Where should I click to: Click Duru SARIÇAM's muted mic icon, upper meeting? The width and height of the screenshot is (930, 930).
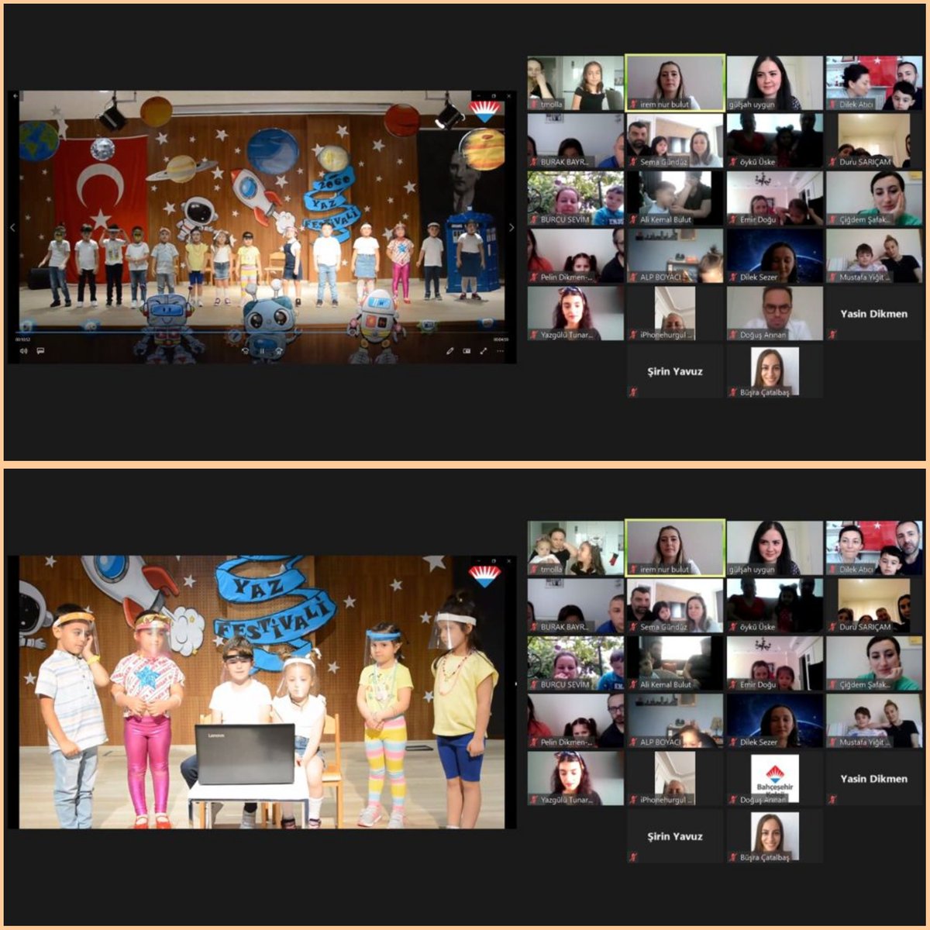[x=832, y=162]
